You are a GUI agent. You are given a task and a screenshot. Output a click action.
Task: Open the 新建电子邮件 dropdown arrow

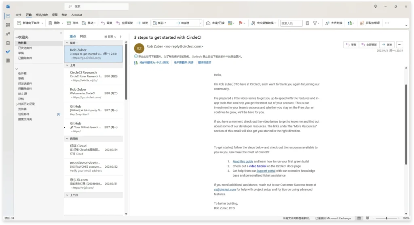(x=42, y=23)
